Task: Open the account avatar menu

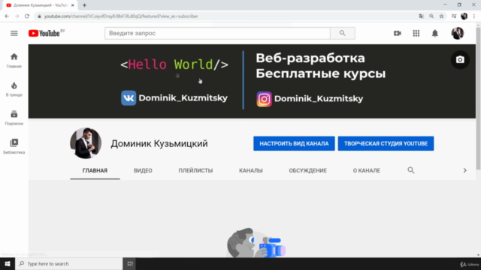Action: [x=458, y=33]
